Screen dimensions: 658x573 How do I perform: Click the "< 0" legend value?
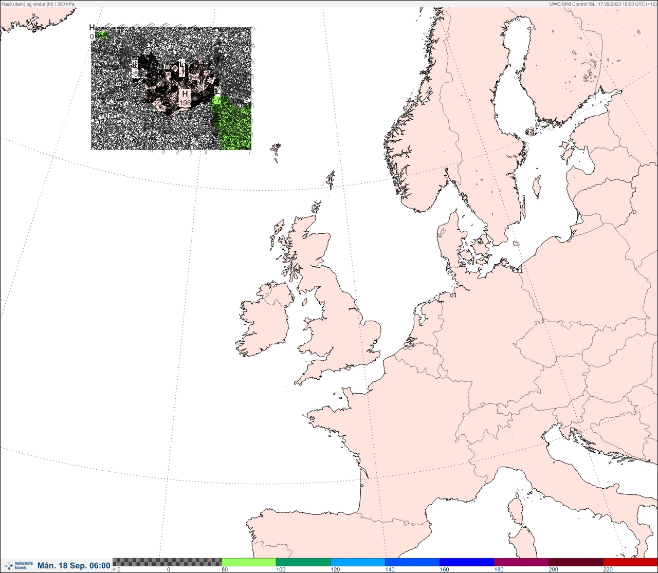117,569
